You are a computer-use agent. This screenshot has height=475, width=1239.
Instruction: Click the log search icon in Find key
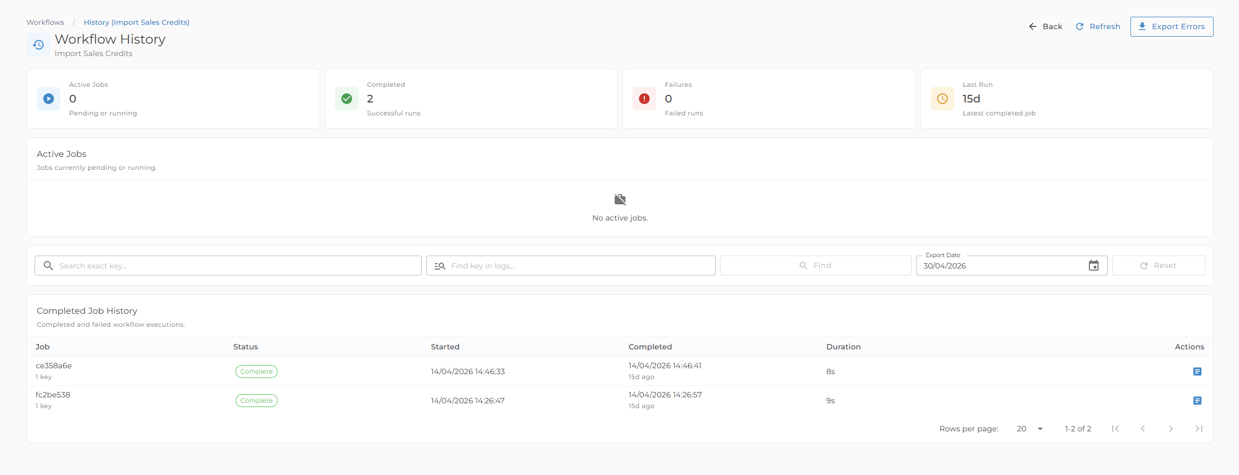tap(440, 266)
